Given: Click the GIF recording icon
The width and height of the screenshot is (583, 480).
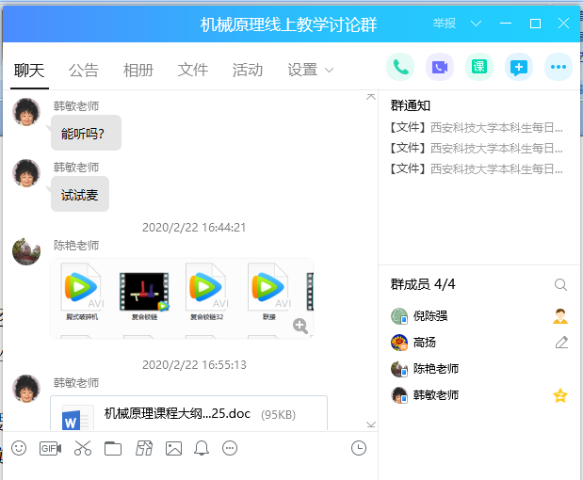Looking at the screenshot, I should click(x=50, y=449).
